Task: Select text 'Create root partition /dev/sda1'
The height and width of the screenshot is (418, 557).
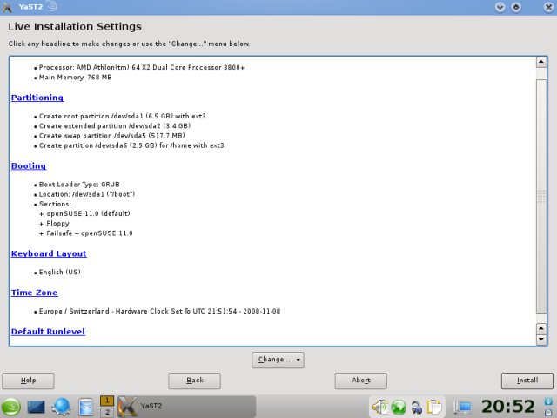Action: [x=91, y=116]
